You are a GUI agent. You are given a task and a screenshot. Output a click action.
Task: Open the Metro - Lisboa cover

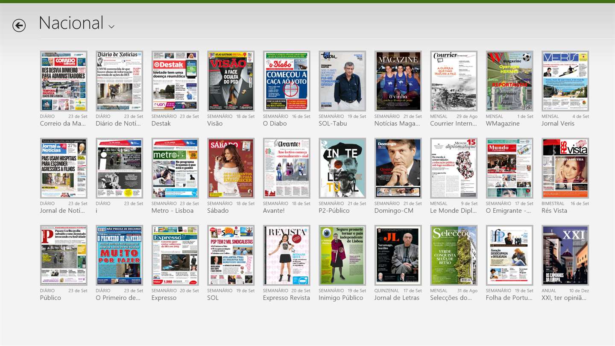pyautogui.click(x=175, y=168)
